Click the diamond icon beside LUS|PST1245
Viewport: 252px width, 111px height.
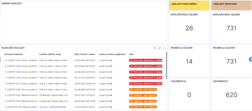[6, 60]
